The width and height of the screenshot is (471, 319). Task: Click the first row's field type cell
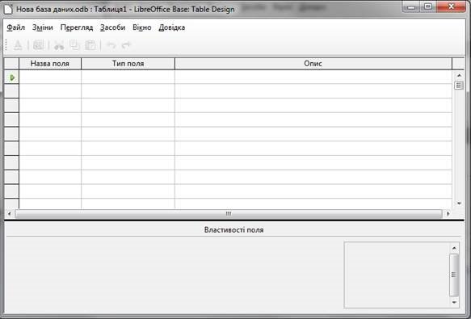coord(128,78)
